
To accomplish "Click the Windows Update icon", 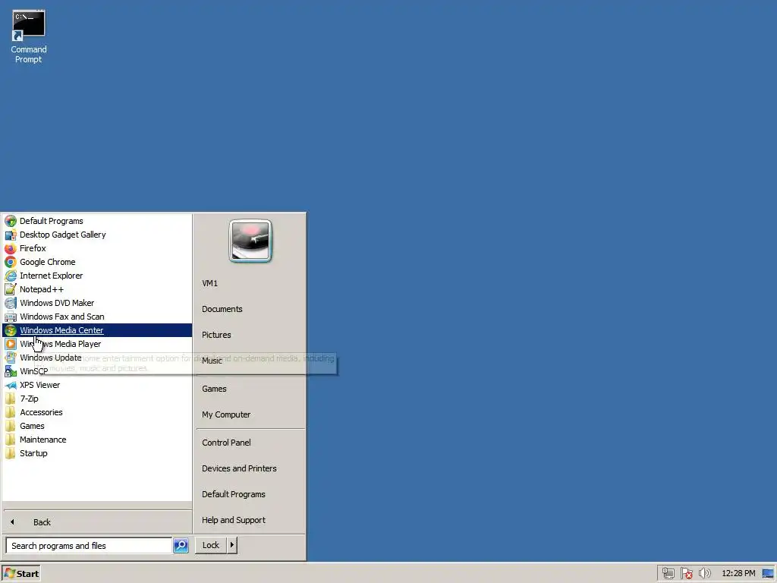I will tap(11, 358).
